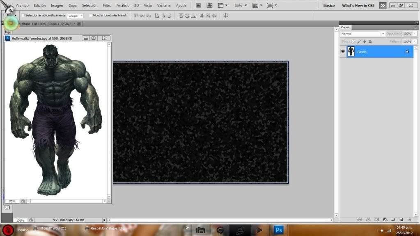This screenshot has height=236, width=420.
Task: Close the Sin título-1 document tab
Action: point(79,24)
